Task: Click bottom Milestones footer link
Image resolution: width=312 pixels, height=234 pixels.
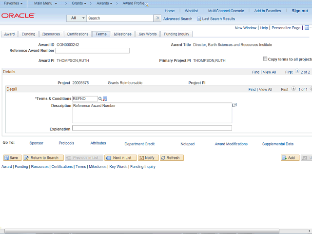Action: 97,167
